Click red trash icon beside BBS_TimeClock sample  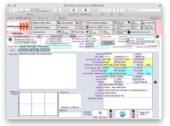(111, 117)
